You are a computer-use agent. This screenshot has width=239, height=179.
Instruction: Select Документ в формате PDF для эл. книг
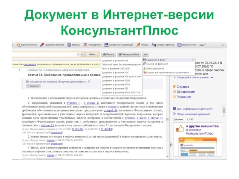pyautogui.click(x=122, y=77)
